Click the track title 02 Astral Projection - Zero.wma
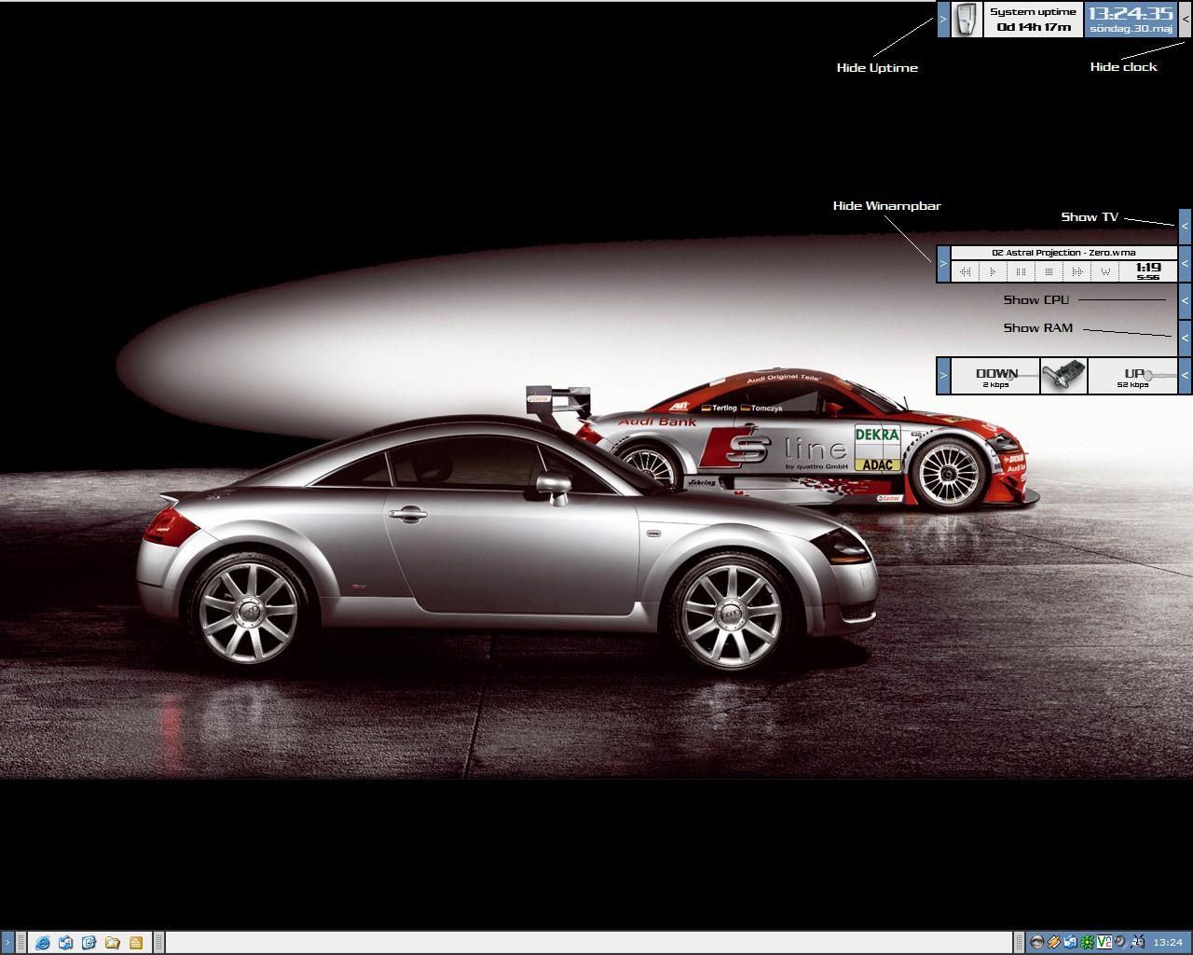The height and width of the screenshot is (955, 1193). tap(1063, 253)
